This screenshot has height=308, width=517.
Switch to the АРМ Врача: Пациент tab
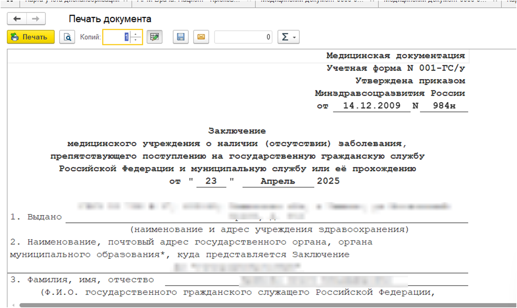(193, 2)
